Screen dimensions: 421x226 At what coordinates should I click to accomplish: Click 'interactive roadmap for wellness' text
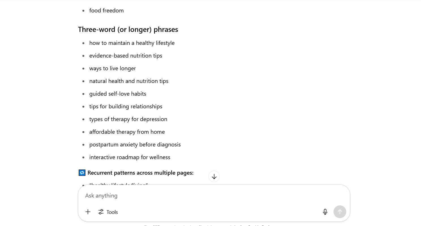(130, 157)
